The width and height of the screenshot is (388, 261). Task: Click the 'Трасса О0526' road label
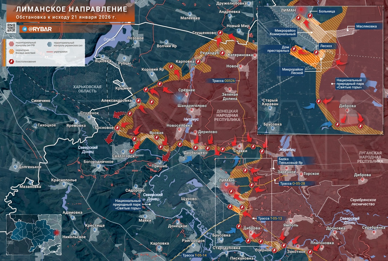coord(223,81)
